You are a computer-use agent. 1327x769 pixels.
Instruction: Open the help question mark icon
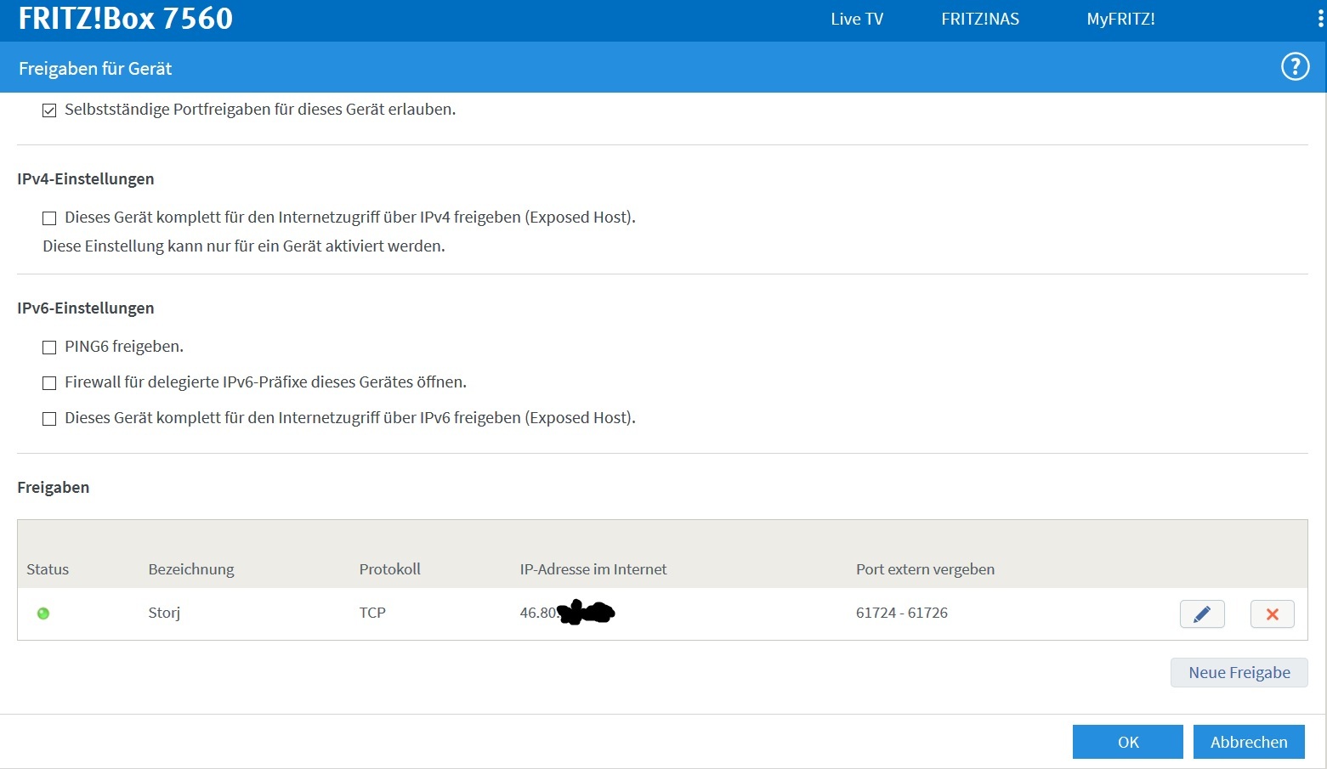pos(1295,66)
